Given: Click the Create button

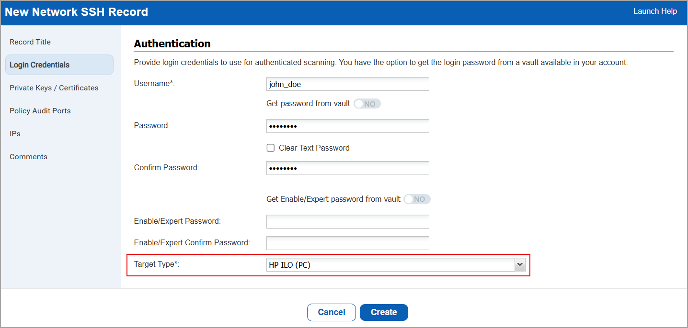Looking at the screenshot, I should pos(384,312).
